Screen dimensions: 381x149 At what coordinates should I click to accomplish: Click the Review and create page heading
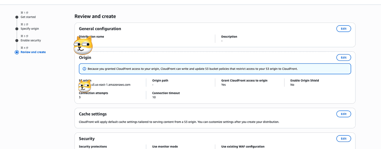[95, 16]
